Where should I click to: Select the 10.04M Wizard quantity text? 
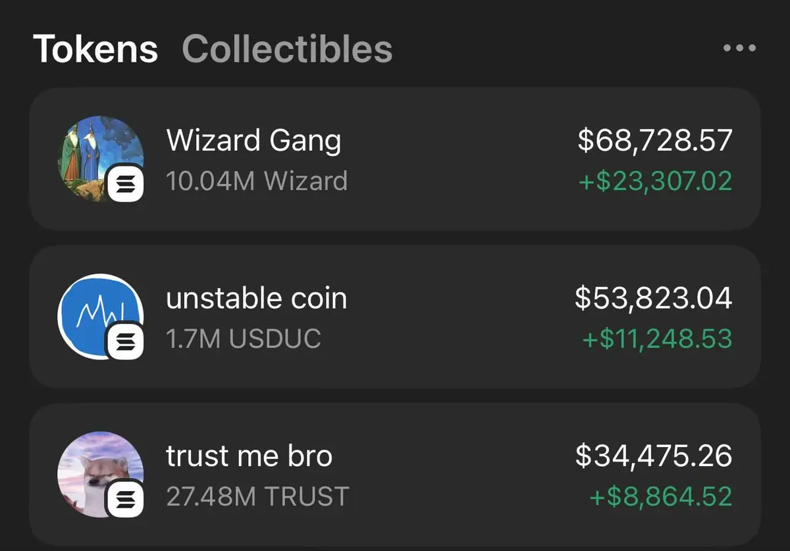[257, 181]
